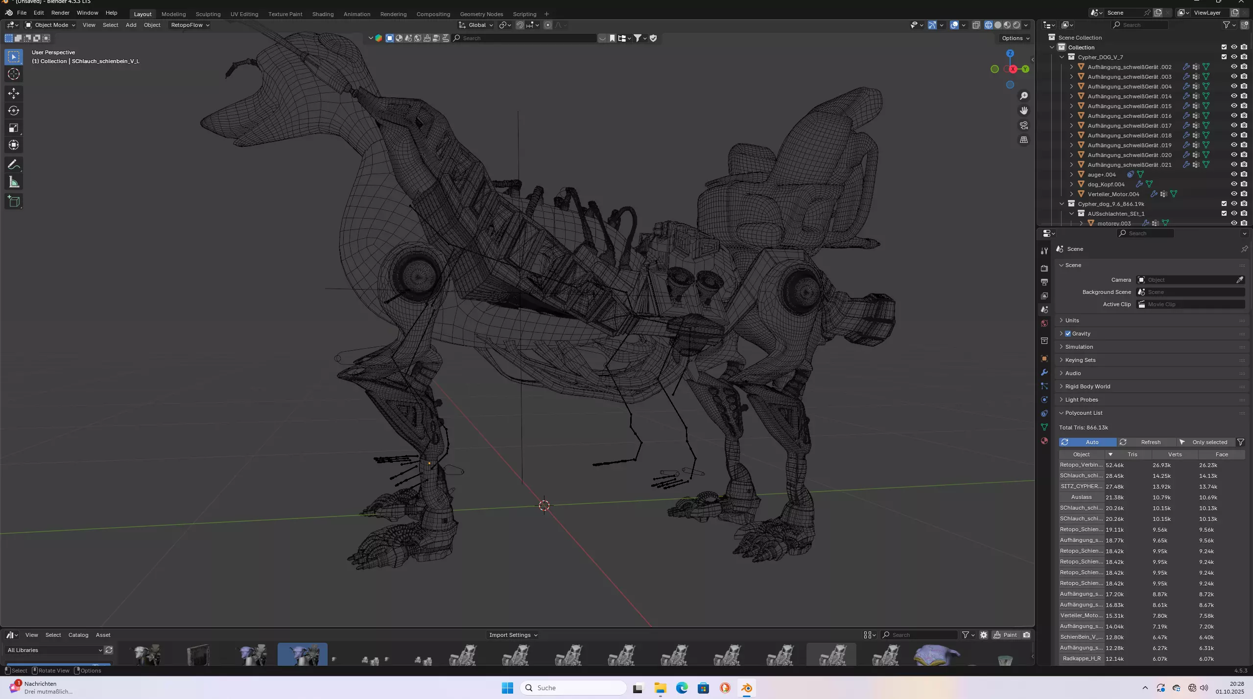Activate the Move tool
Viewport: 1253px width, 699px height.
[x=14, y=93]
